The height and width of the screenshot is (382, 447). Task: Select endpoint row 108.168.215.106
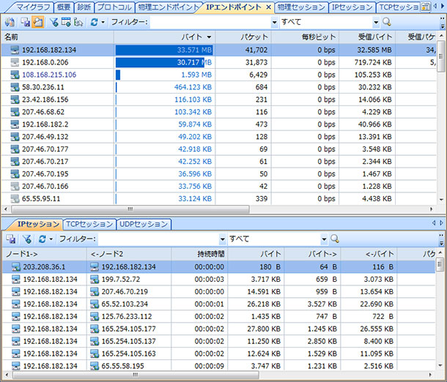click(x=51, y=75)
